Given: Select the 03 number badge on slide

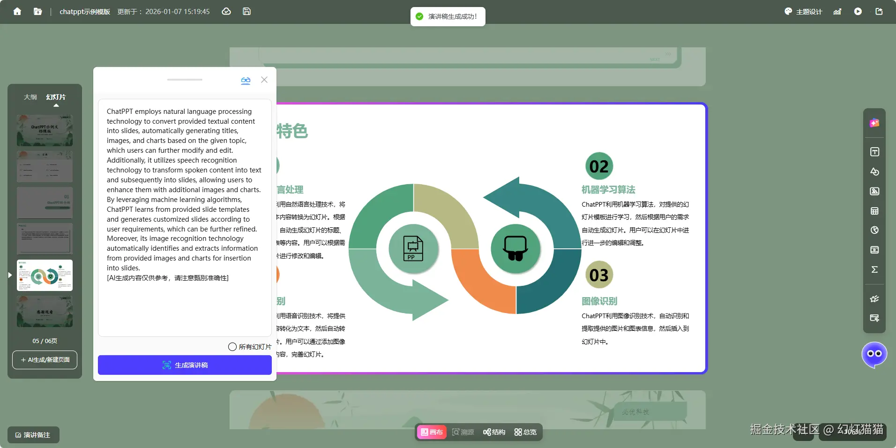Looking at the screenshot, I should coord(599,275).
